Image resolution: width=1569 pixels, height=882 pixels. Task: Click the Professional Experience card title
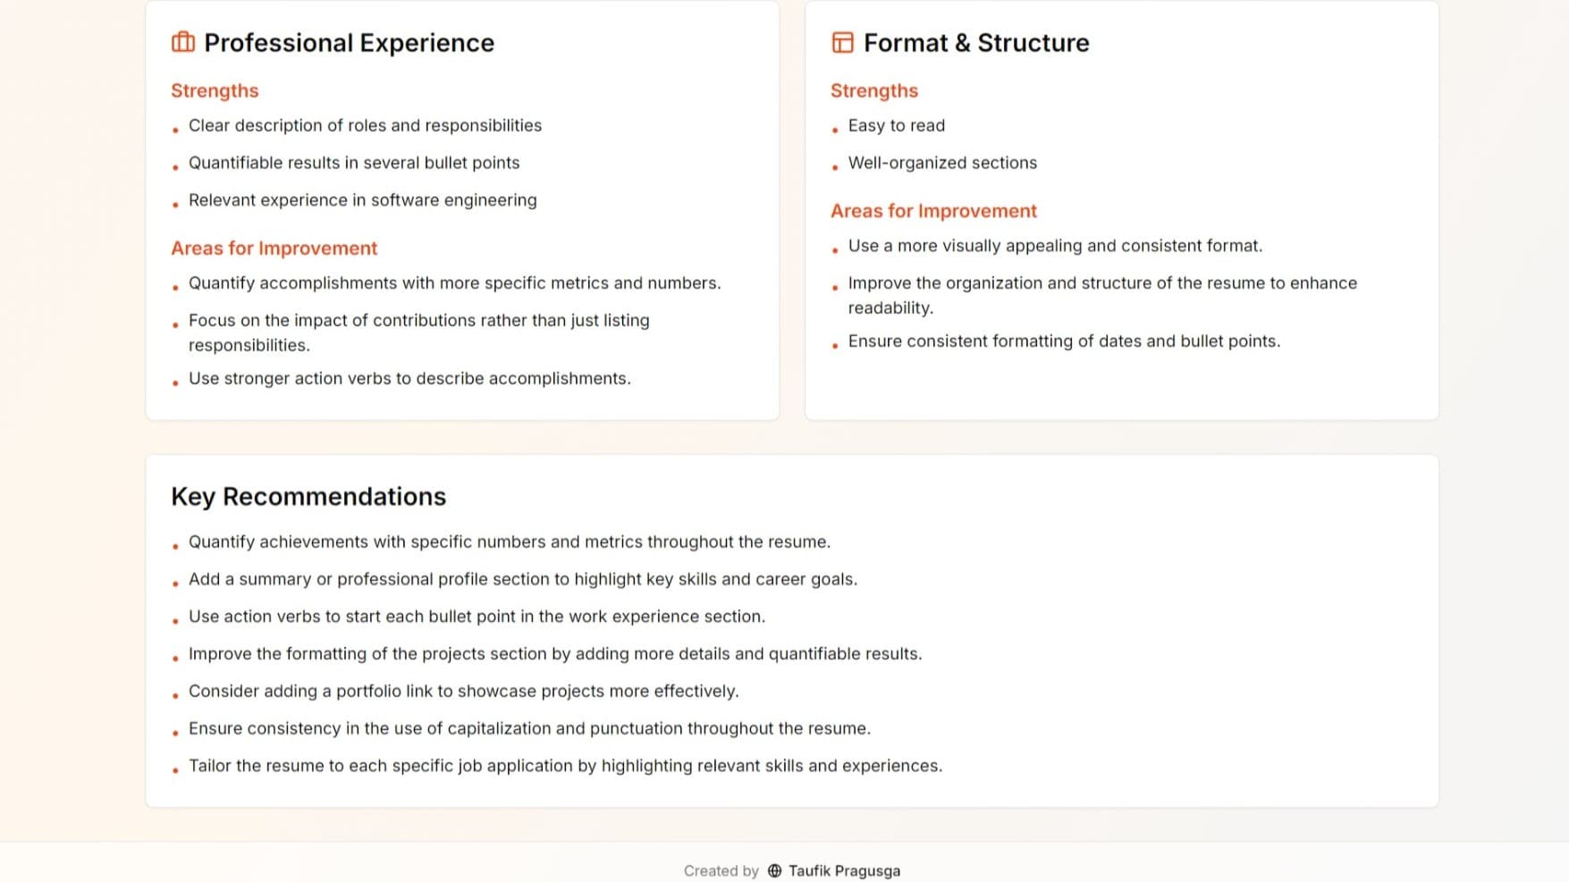[x=350, y=42]
